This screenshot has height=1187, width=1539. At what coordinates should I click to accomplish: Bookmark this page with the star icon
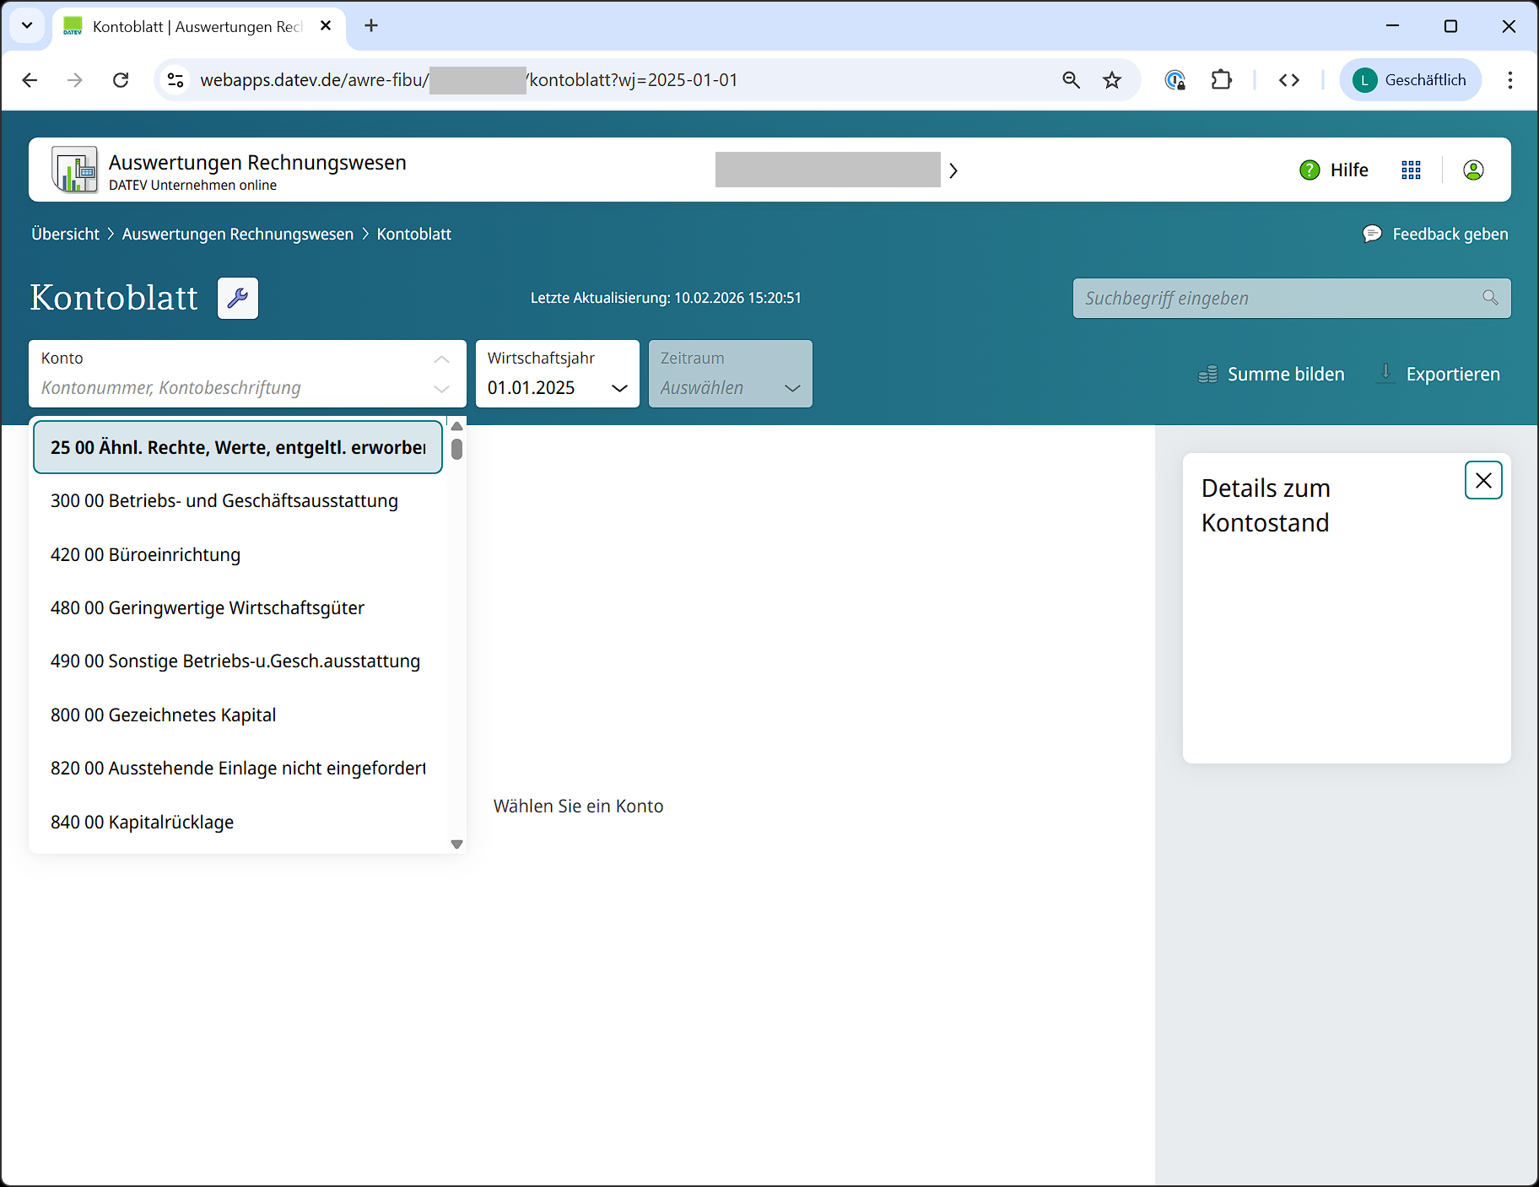click(x=1112, y=80)
